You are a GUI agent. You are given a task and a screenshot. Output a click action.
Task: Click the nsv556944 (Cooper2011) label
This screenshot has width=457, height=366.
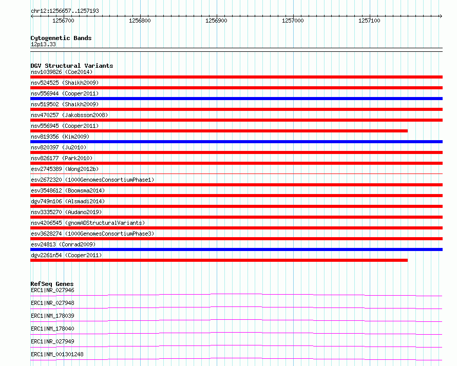pyautogui.click(x=65, y=93)
